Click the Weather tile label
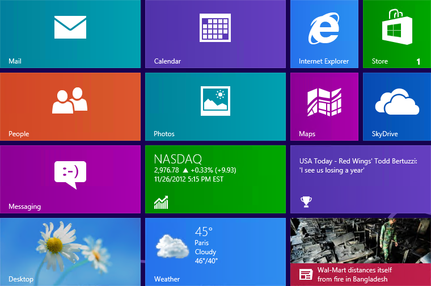 167,279
